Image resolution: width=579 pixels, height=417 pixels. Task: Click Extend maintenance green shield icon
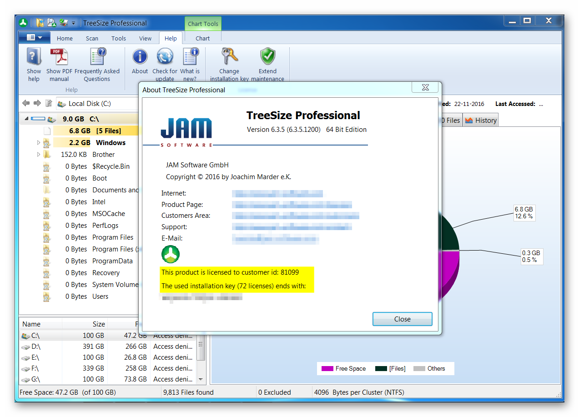coord(268,57)
